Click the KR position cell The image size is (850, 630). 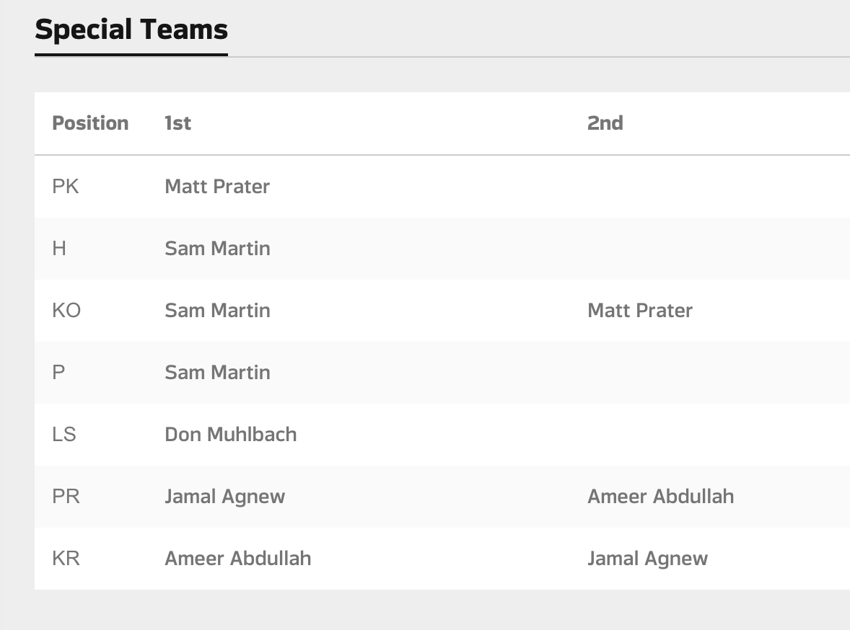pyautogui.click(x=66, y=559)
